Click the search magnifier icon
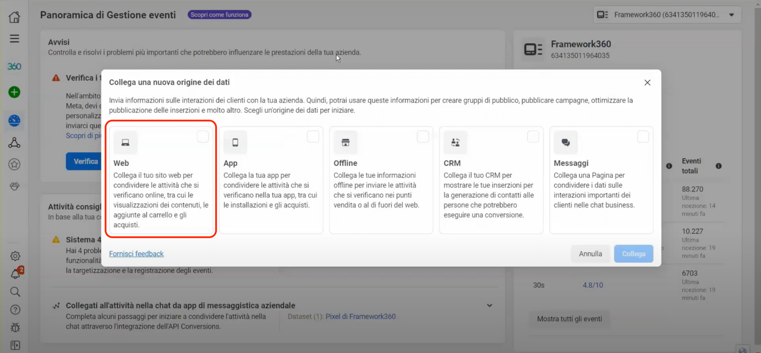 [x=15, y=292]
